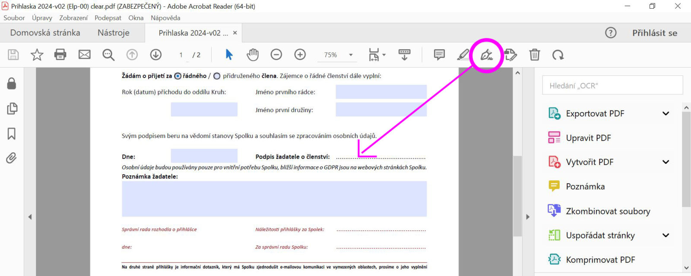Click the page number field

point(181,55)
